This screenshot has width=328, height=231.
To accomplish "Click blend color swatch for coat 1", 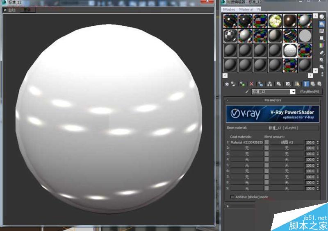I will [266, 142].
